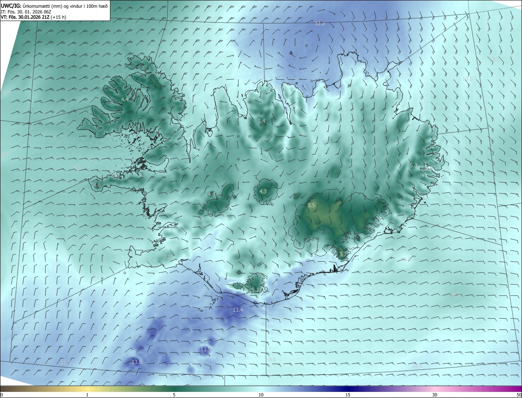Click the 13.4 value off the south coast
This screenshot has width=522, height=398.
click(238, 310)
